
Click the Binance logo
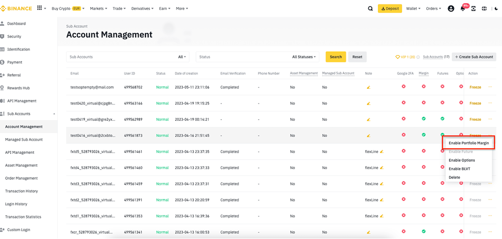tap(16, 8)
